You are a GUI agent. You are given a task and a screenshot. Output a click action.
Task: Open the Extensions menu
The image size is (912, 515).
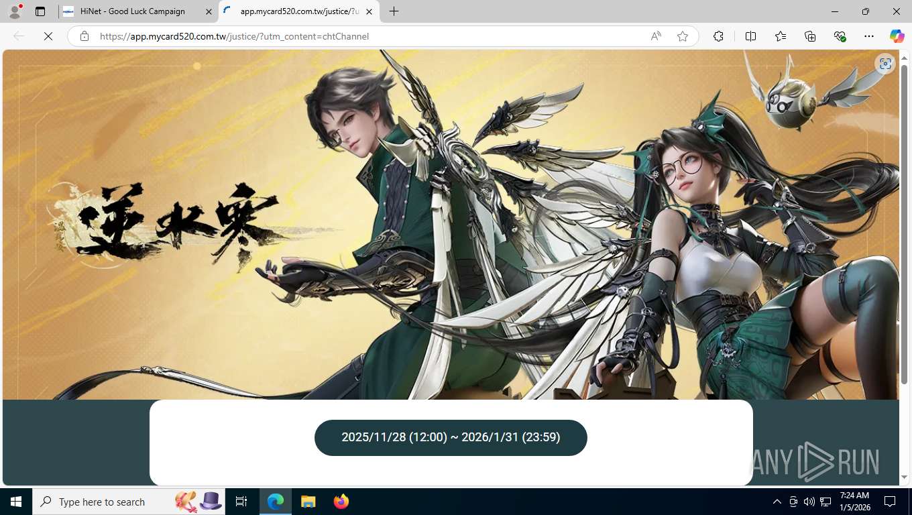718,36
